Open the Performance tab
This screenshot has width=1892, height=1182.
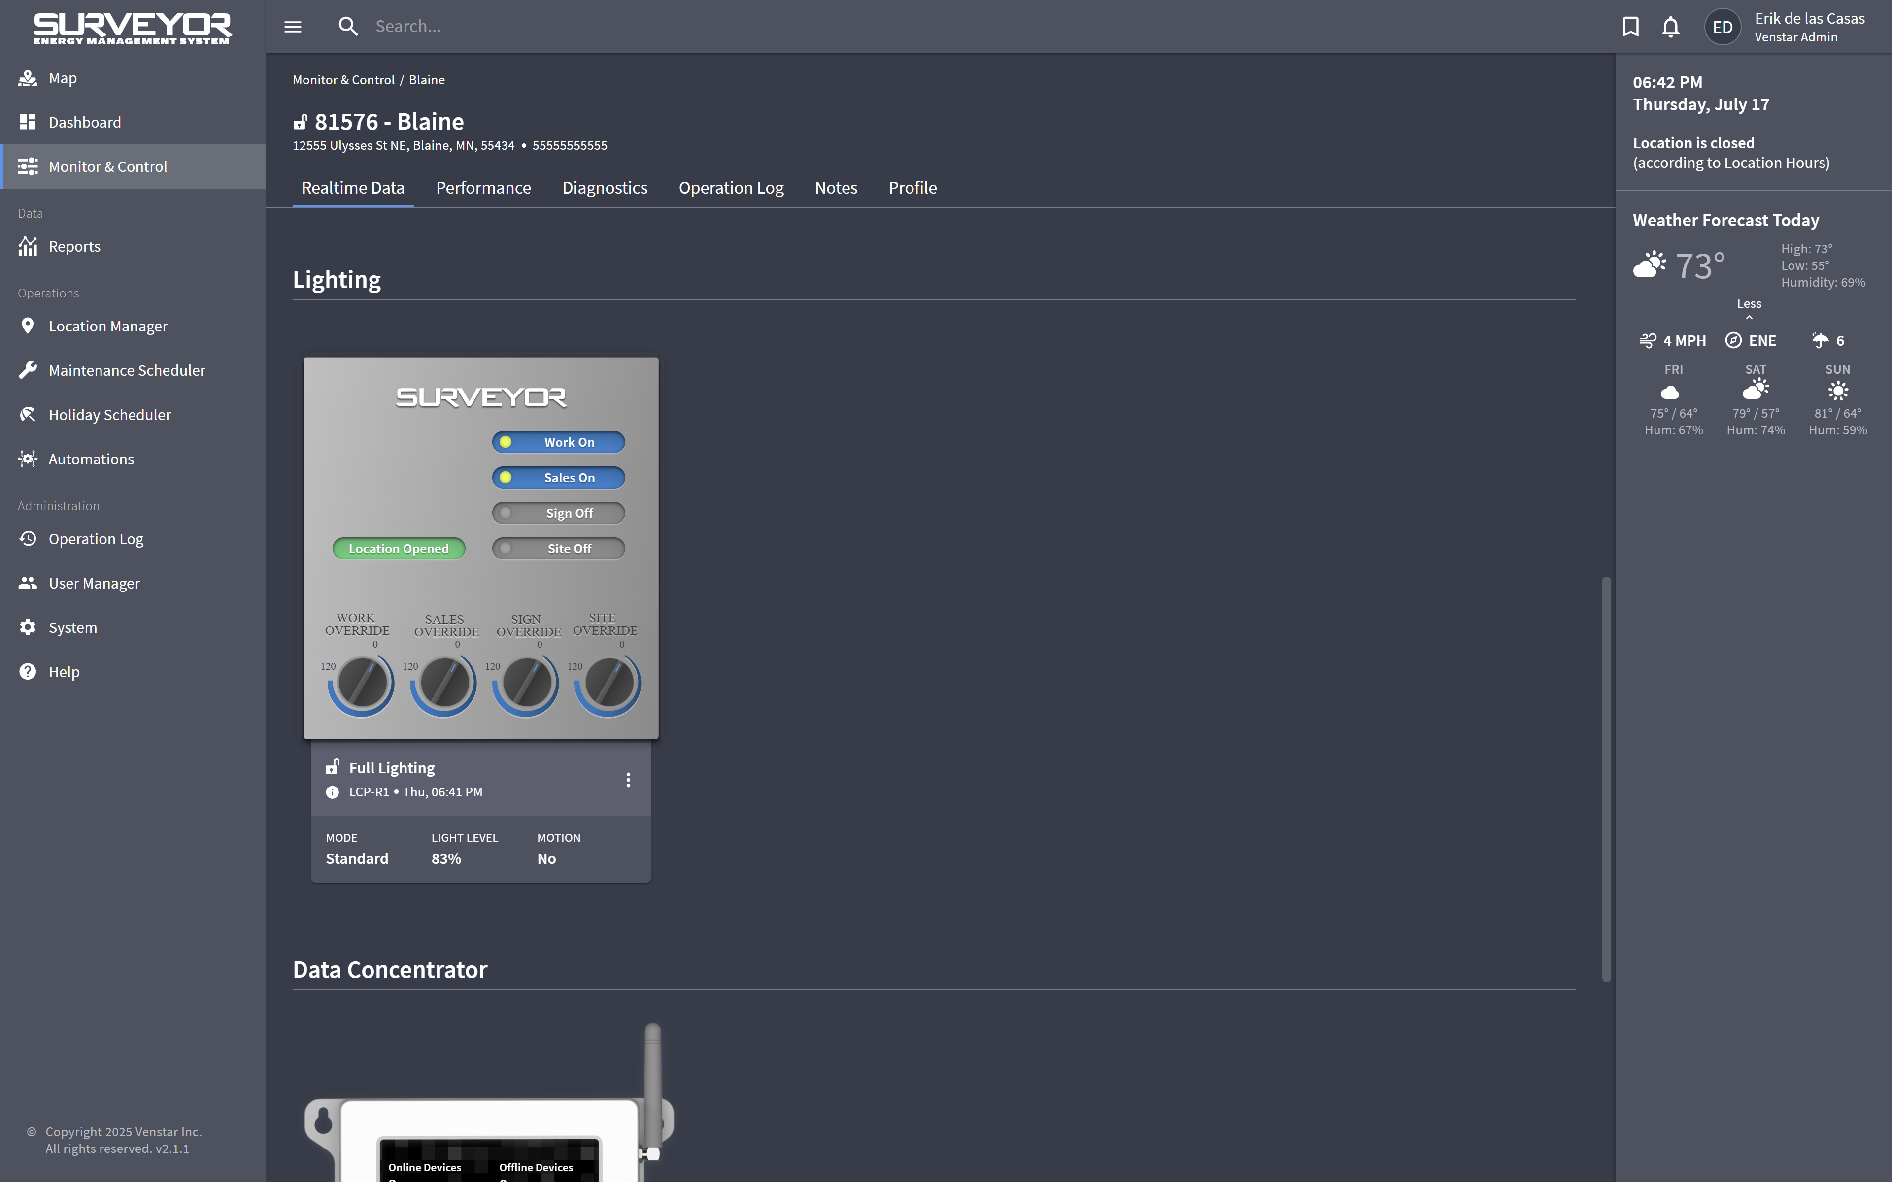point(483,188)
